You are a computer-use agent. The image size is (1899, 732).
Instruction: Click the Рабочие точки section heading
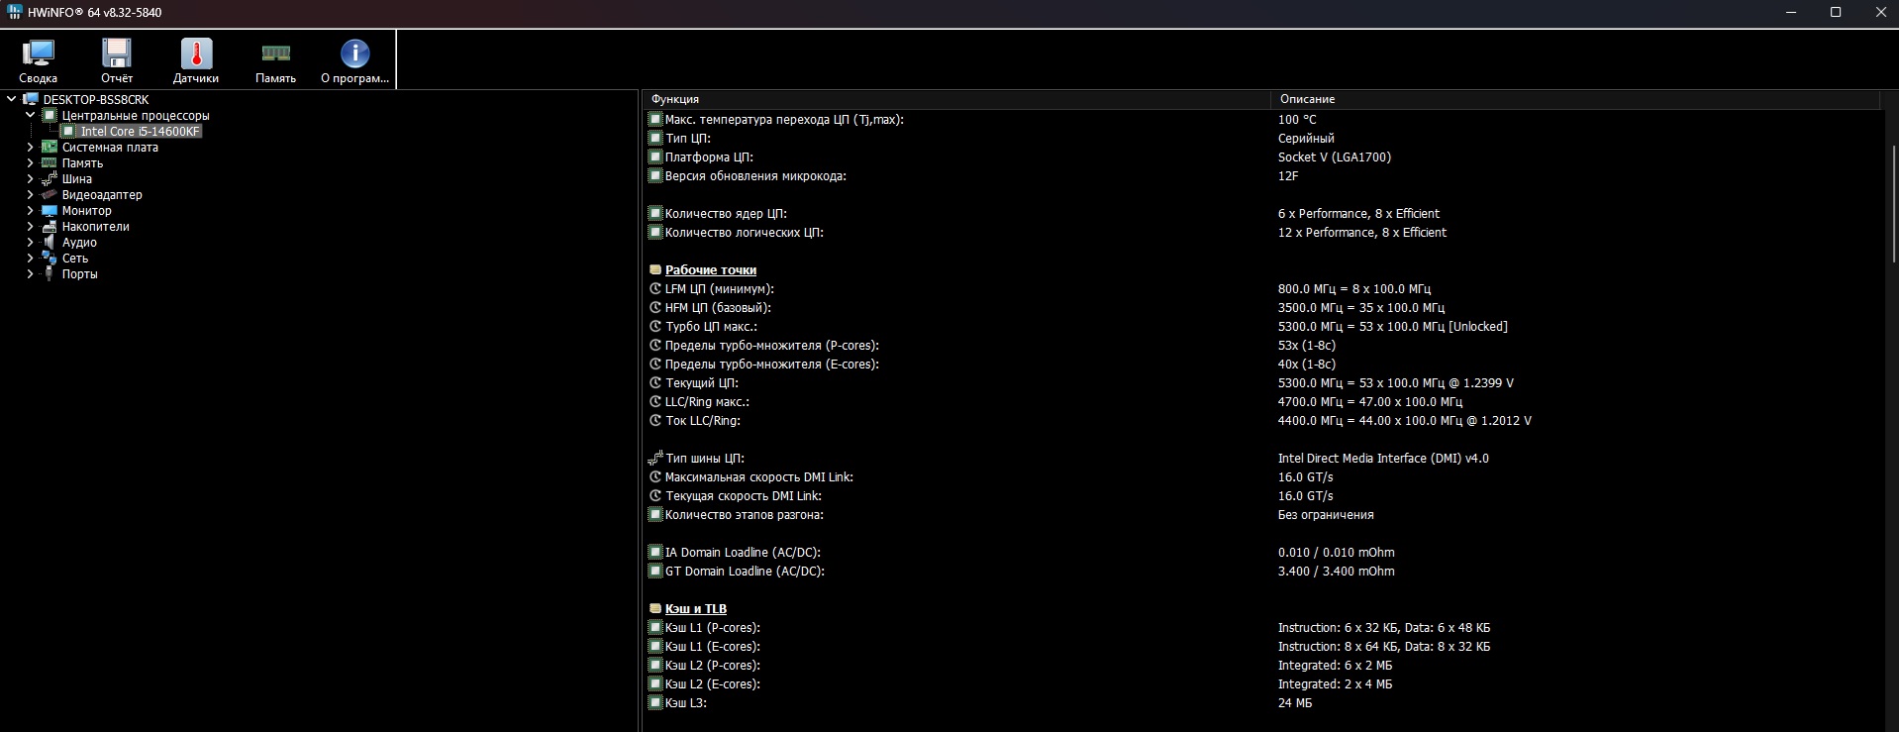pyautogui.click(x=711, y=269)
